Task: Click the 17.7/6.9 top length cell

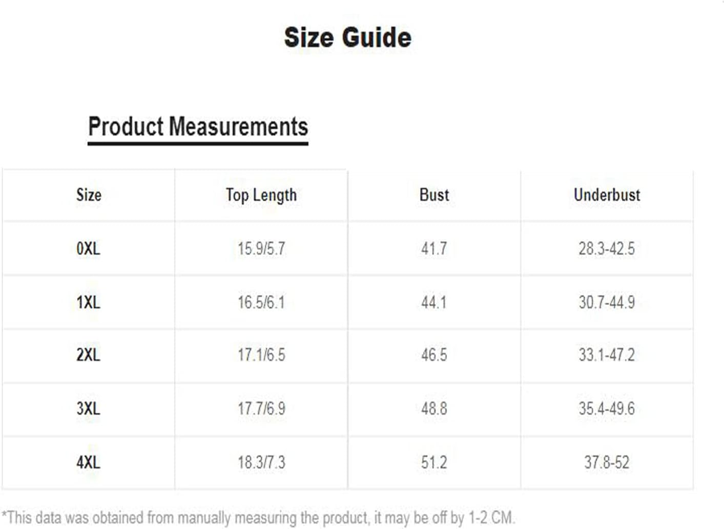Action: pyautogui.click(x=261, y=409)
